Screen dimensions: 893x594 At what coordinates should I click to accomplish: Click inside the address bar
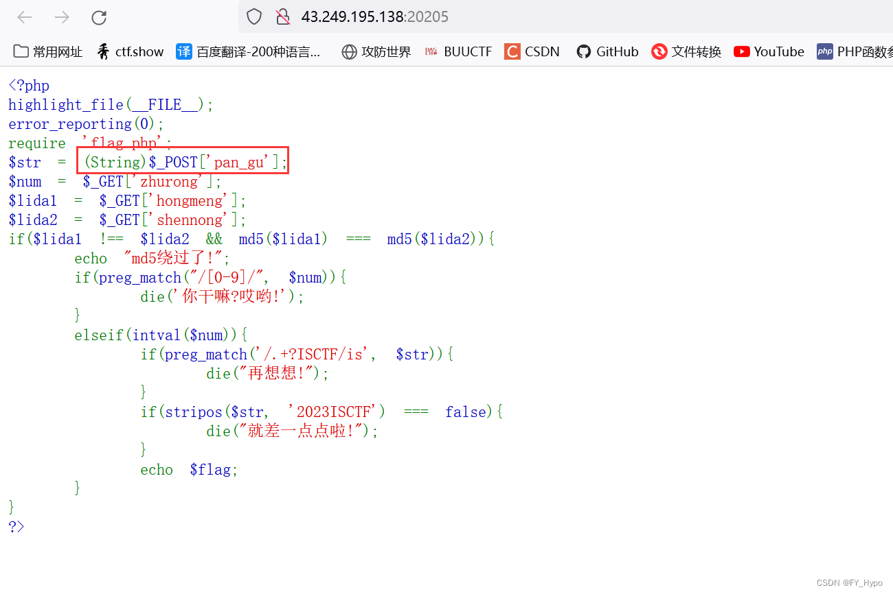click(x=412, y=16)
